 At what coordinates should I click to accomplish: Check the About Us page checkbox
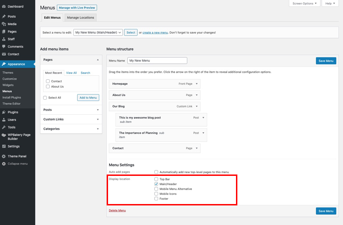point(48,87)
